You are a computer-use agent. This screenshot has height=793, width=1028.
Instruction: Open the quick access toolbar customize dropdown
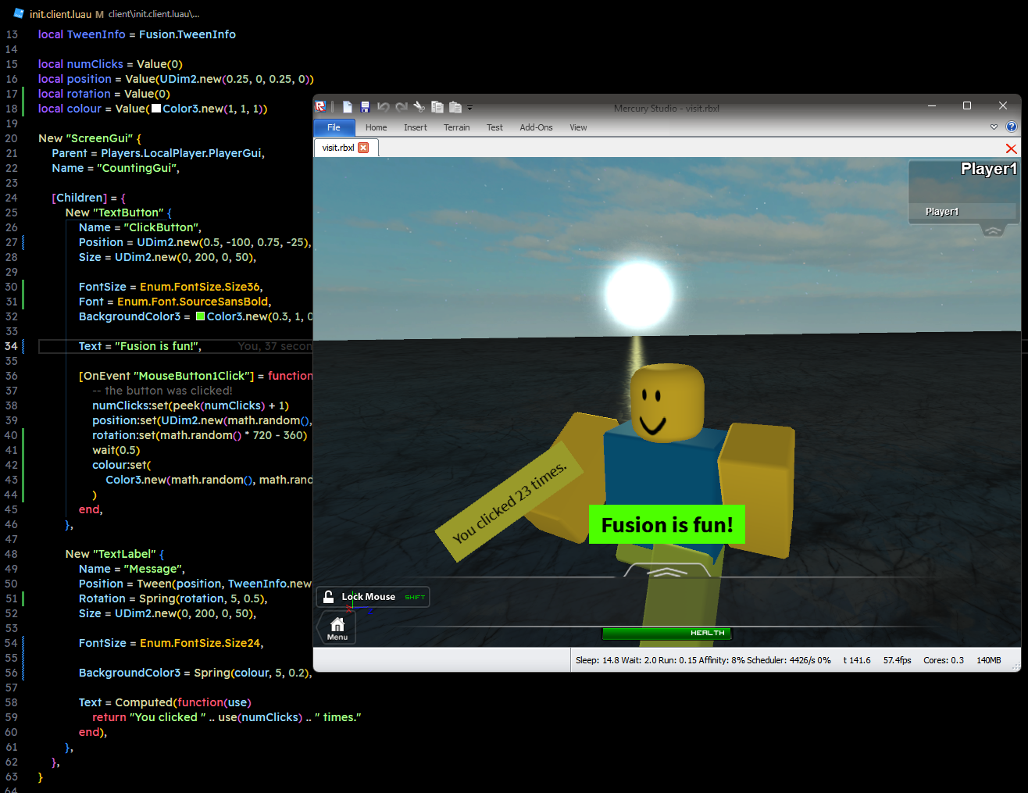coord(470,108)
